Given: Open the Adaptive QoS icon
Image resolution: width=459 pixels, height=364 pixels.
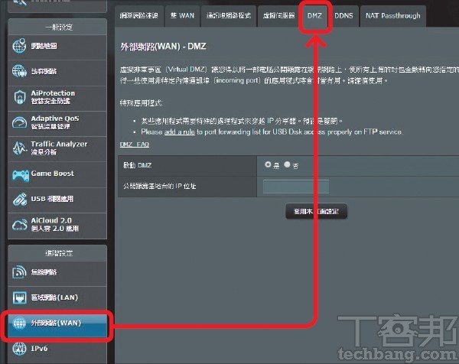Looking at the screenshot, I should (x=20, y=123).
